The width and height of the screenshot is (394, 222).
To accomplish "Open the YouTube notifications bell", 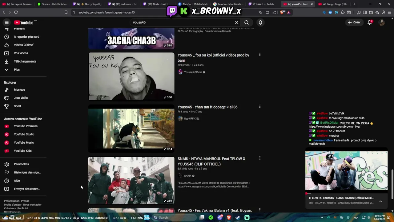I will click(370, 23).
